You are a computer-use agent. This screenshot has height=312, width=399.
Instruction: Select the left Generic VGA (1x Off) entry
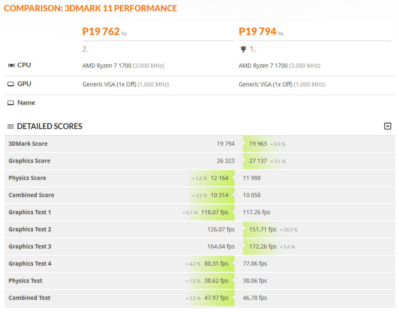109,84
